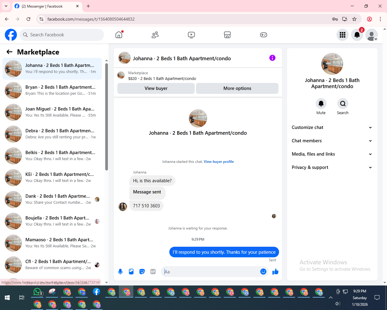Open Task View on the taskbar
The width and height of the screenshot is (387, 310).
(x=22, y=298)
